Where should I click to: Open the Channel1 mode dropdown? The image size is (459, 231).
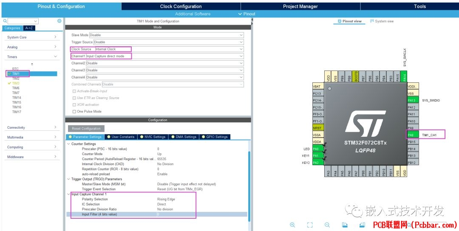point(165,56)
